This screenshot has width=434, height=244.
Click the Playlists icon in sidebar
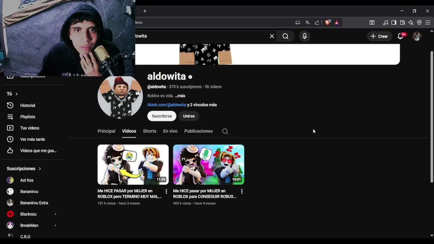10,117
